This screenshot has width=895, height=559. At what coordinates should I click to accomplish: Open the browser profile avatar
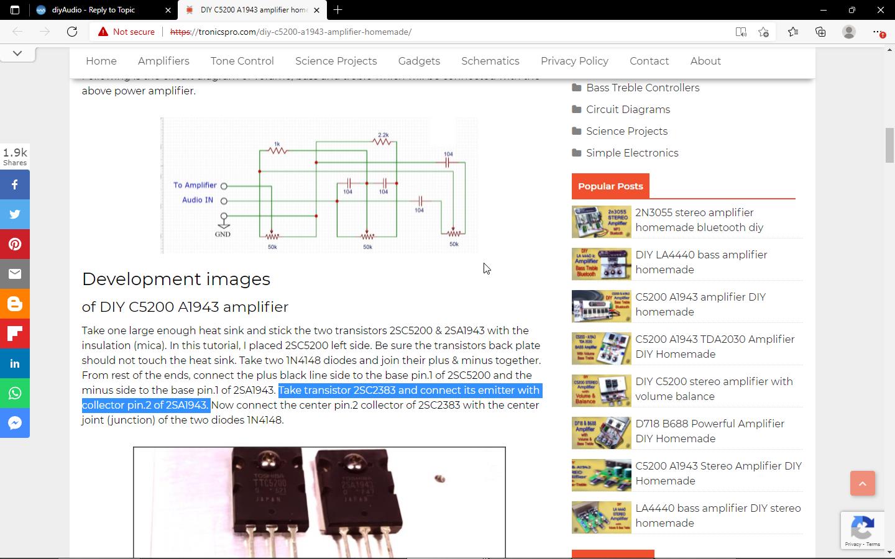(x=849, y=32)
